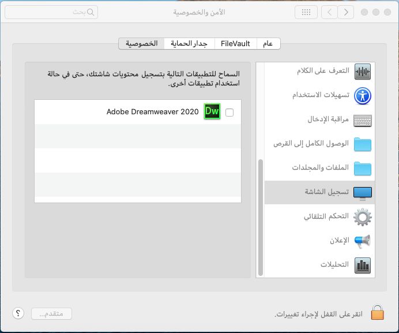Open the Analytics bar chart icon
399x333 pixels.
[363, 265]
